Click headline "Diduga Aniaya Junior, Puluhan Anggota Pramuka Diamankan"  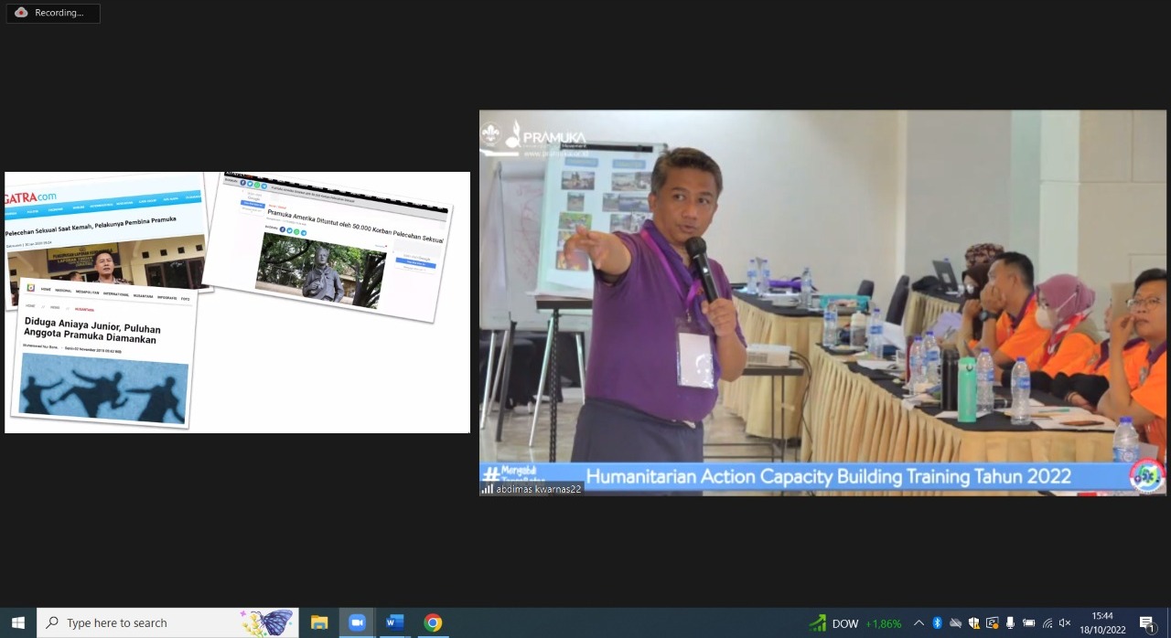[92, 333]
